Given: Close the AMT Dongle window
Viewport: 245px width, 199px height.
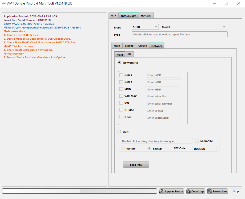Looking at the screenshot, I should click(238, 3).
